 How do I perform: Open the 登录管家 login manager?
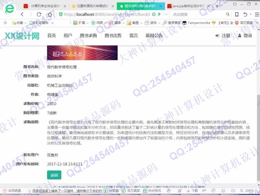[172, 23]
